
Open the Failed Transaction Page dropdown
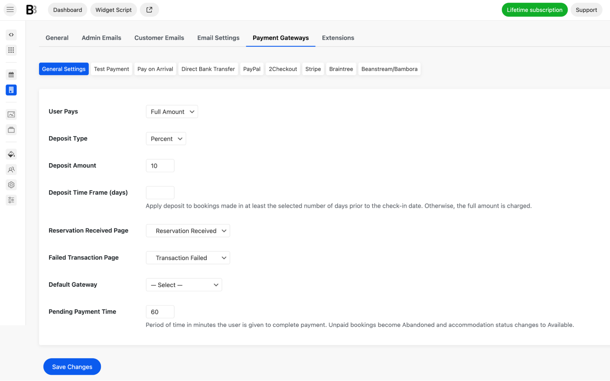click(188, 258)
